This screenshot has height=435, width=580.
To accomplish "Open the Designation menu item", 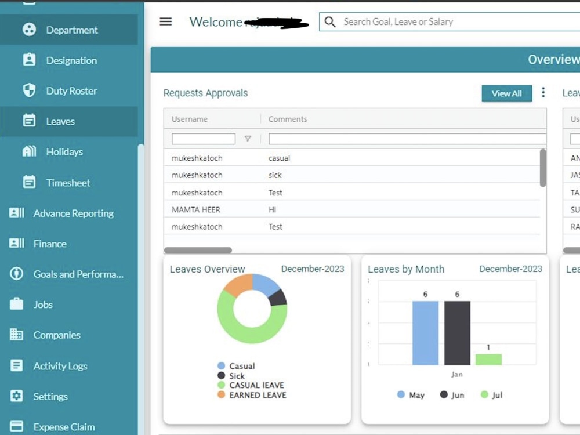I will (x=69, y=60).
